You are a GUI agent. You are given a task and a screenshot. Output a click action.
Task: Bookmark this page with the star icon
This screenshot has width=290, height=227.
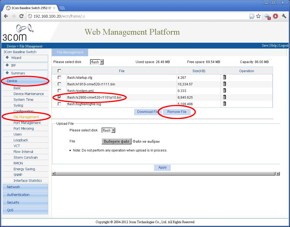258,16
